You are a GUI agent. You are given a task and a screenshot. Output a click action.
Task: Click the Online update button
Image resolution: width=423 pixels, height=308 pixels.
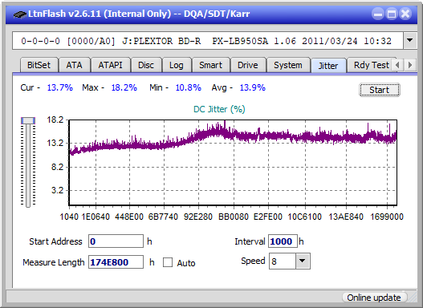pyautogui.click(x=374, y=298)
